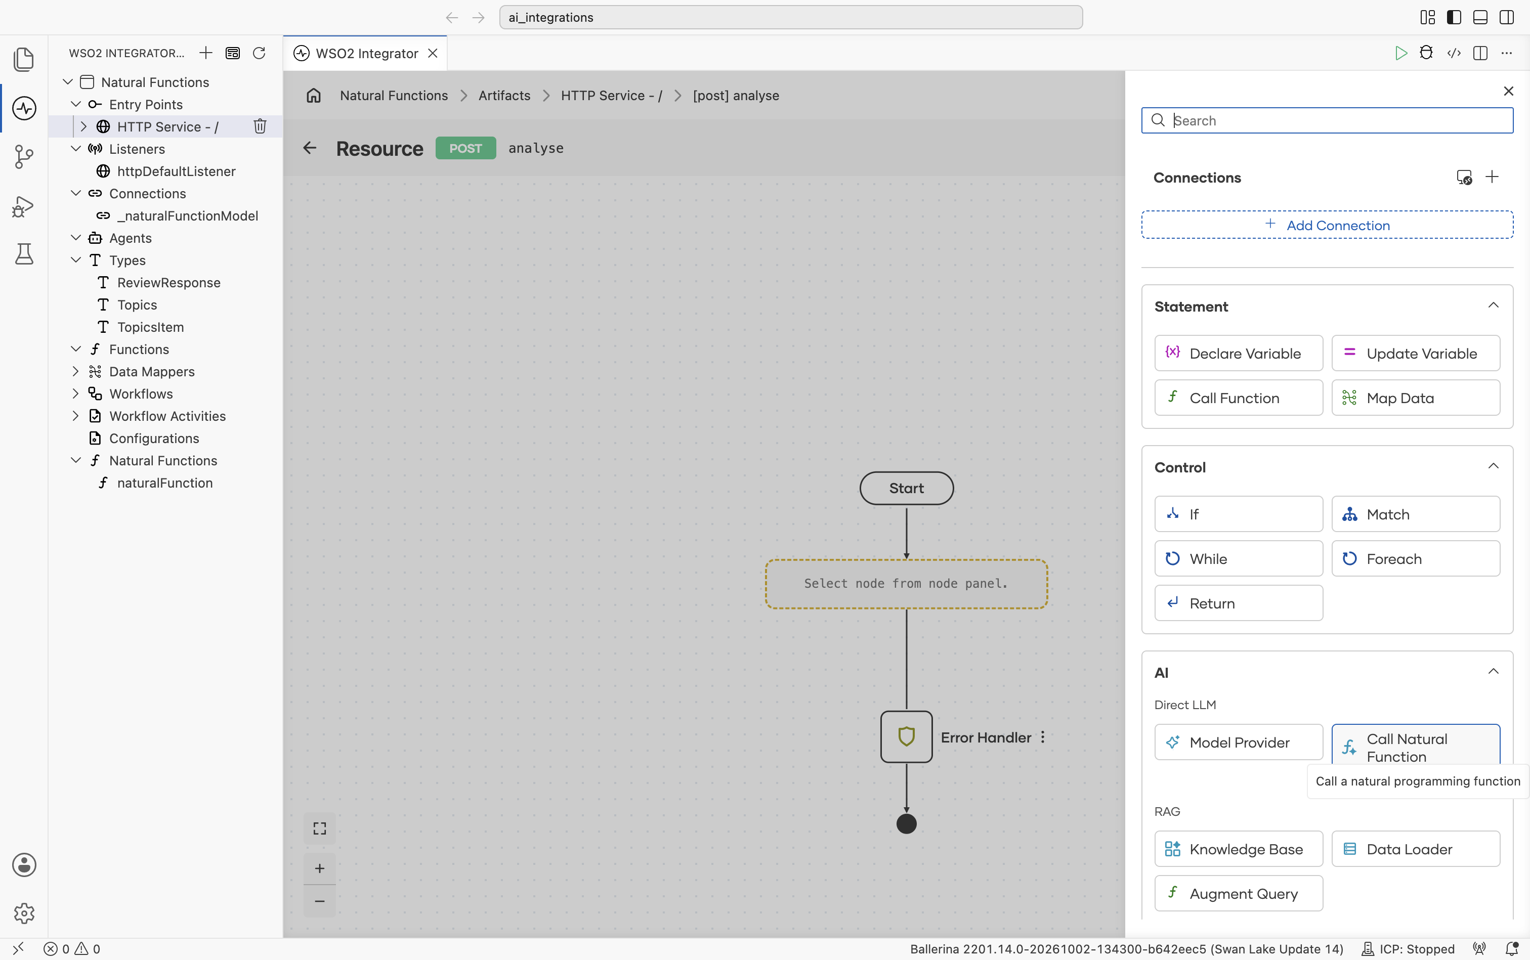Image resolution: width=1530 pixels, height=960 pixels.
Task: Click the Add Connection button
Action: 1327,225
